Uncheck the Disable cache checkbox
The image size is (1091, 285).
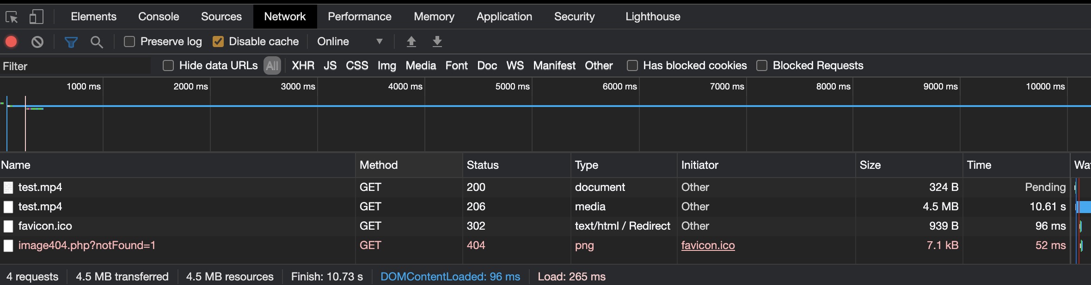pyautogui.click(x=218, y=42)
